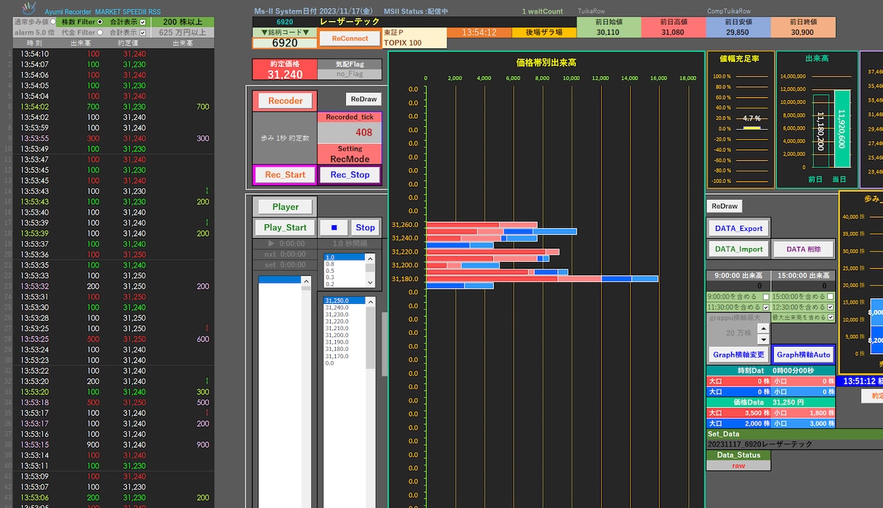Image resolution: width=883 pixels, height=508 pixels.
Task: Click the 625 万円以上 threshold cell
Action: coord(183,32)
